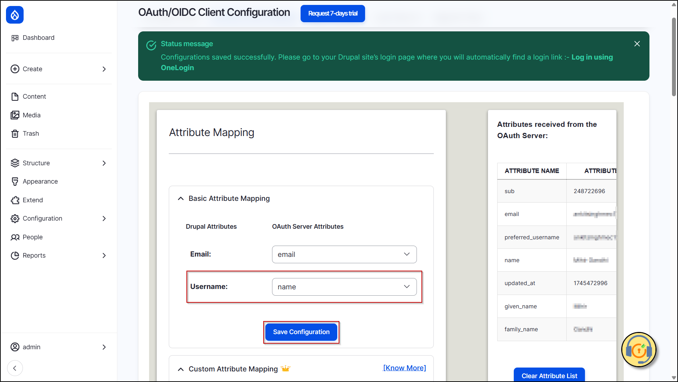The image size is (678, 382).
Task: Click the Trash icon in the sidebar
Action: (x=15, y=133)
